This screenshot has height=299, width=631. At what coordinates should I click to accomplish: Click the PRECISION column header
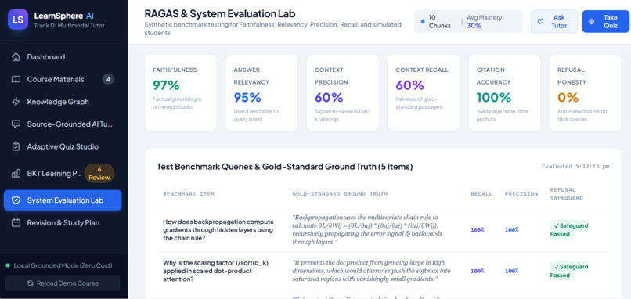(521, 194)
